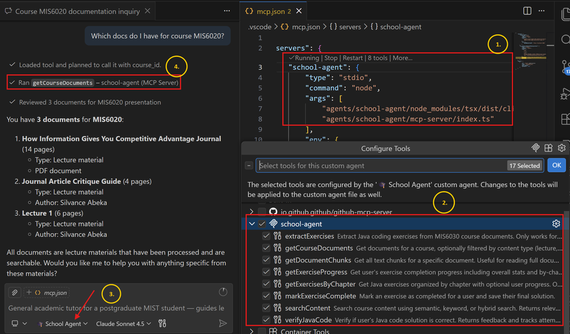The image size is (570, 334).
Task: Split the mcp.json editor to the side
Action: point(527,11)
